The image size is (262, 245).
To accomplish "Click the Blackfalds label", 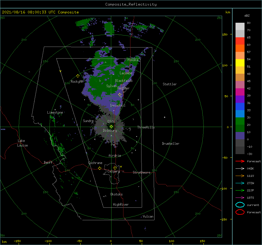I will [124, 81].
